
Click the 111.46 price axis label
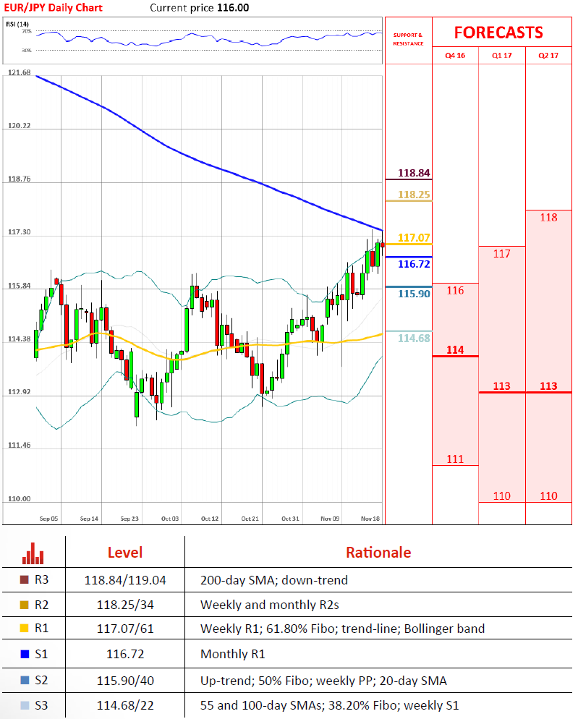[x=20, y=446]
